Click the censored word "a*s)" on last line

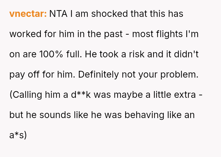18,135
